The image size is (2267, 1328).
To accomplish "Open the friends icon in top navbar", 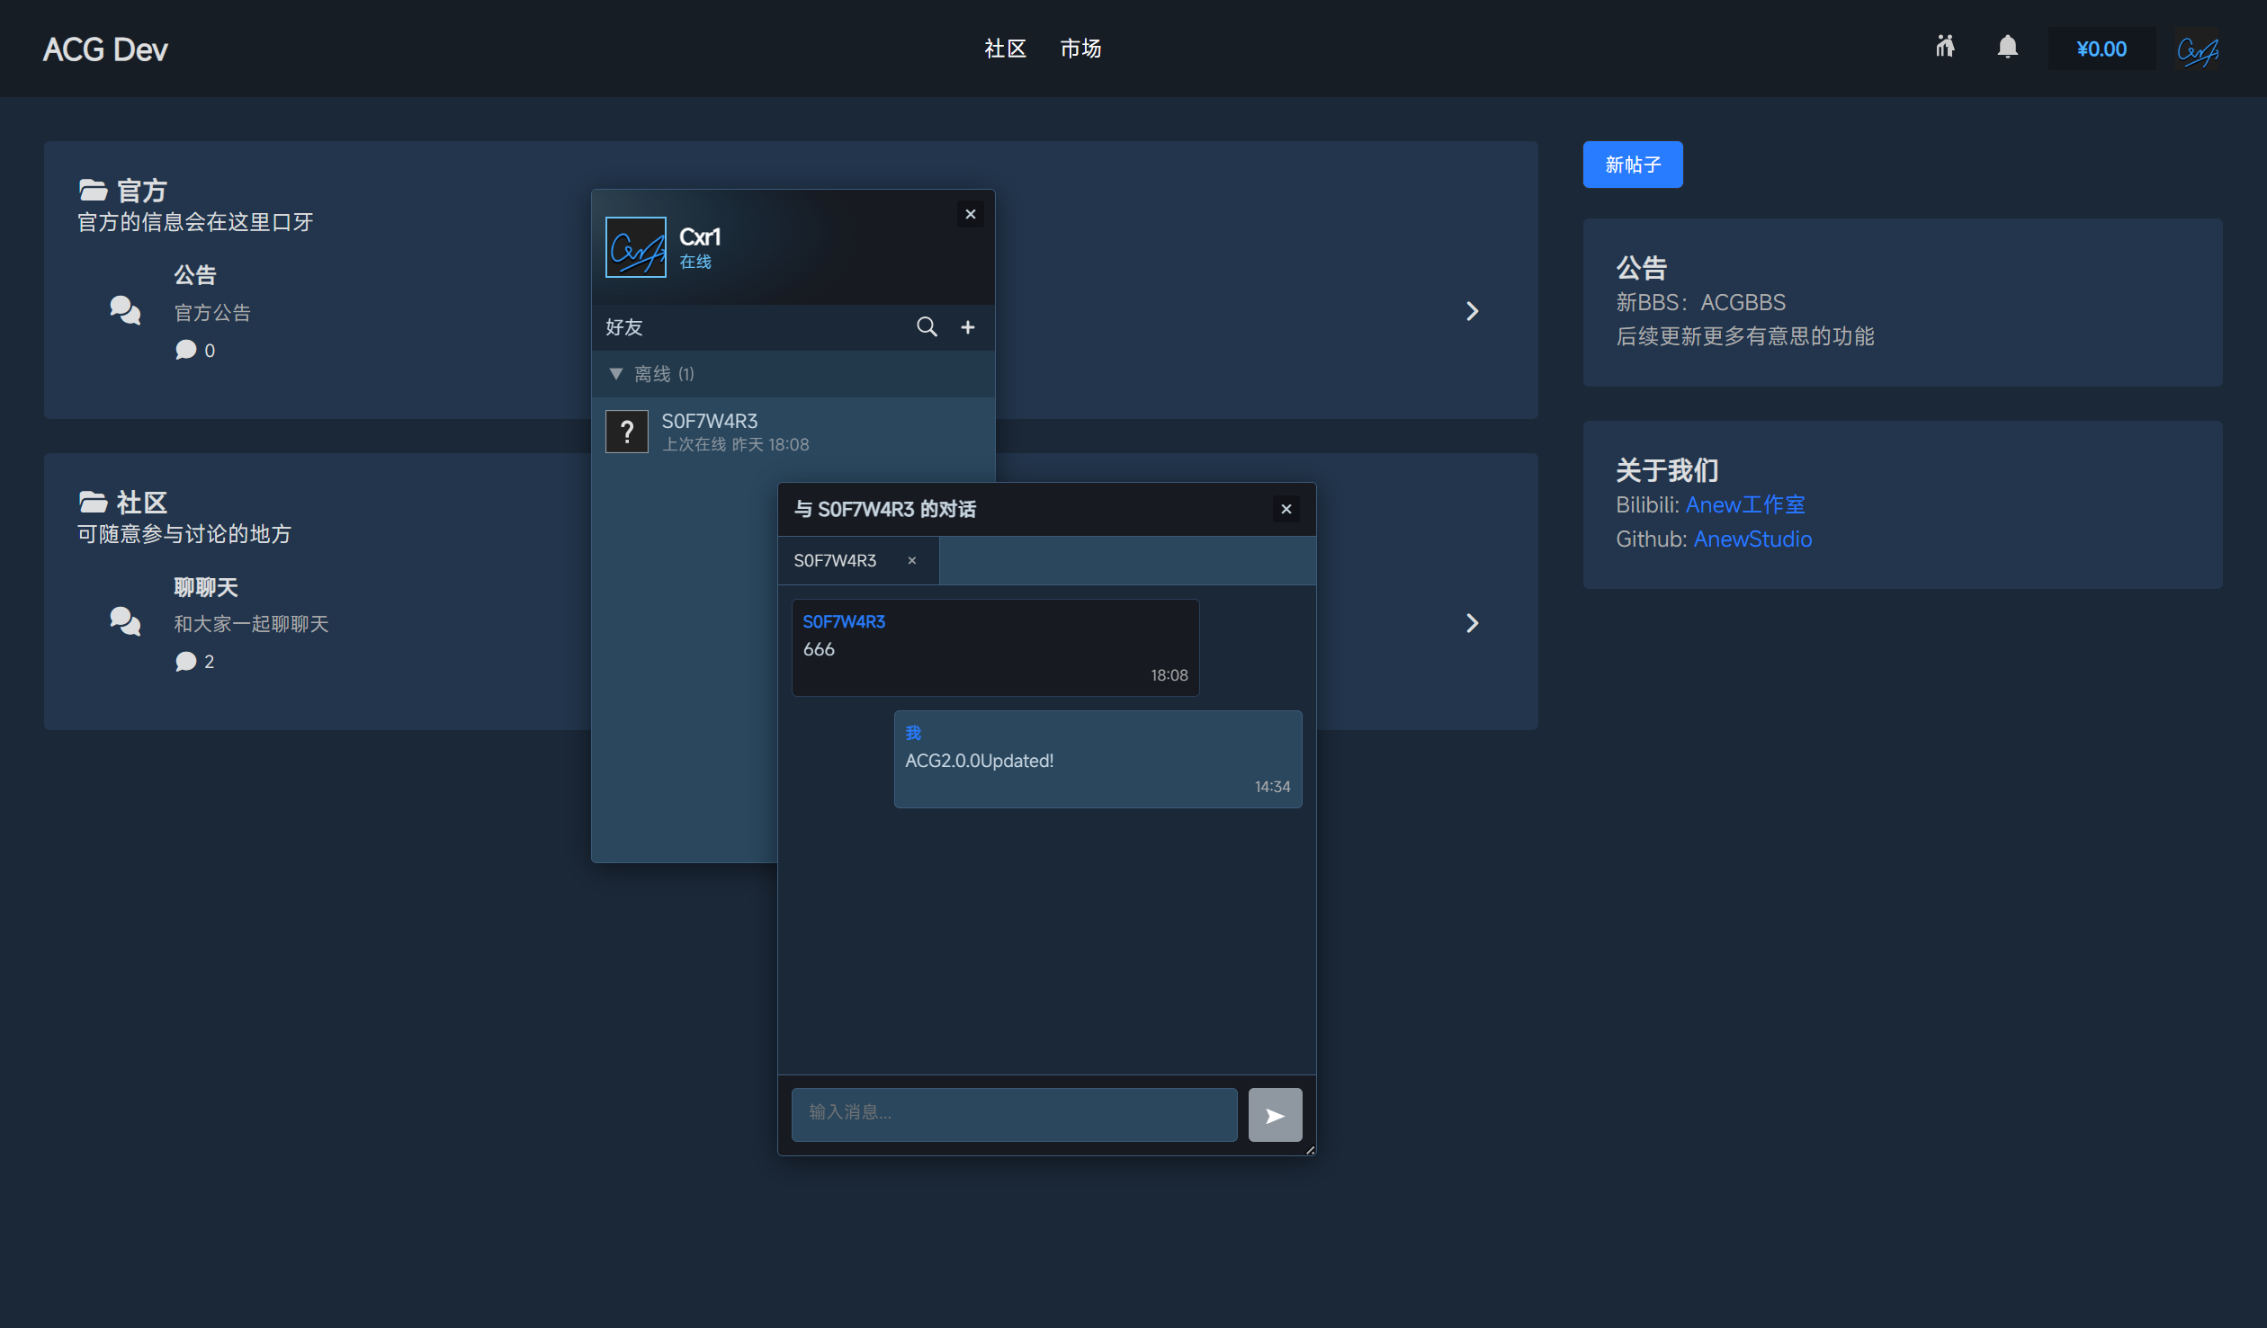I will click(x=1945, y=47).
